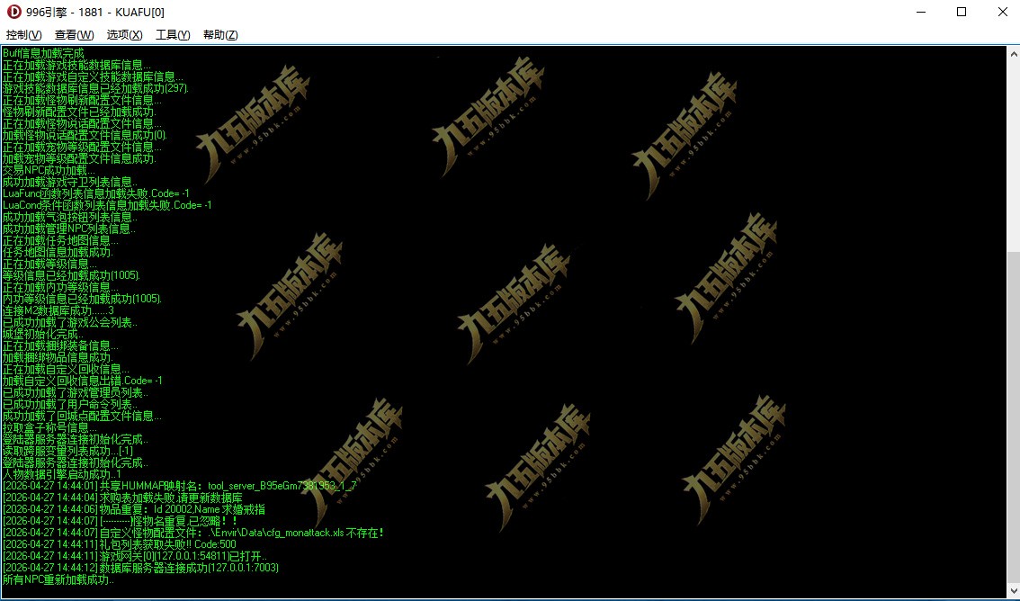Click the scrollbar down arrow
The width and height of the screenshot is (1020, 601).
pos(1014,591)
